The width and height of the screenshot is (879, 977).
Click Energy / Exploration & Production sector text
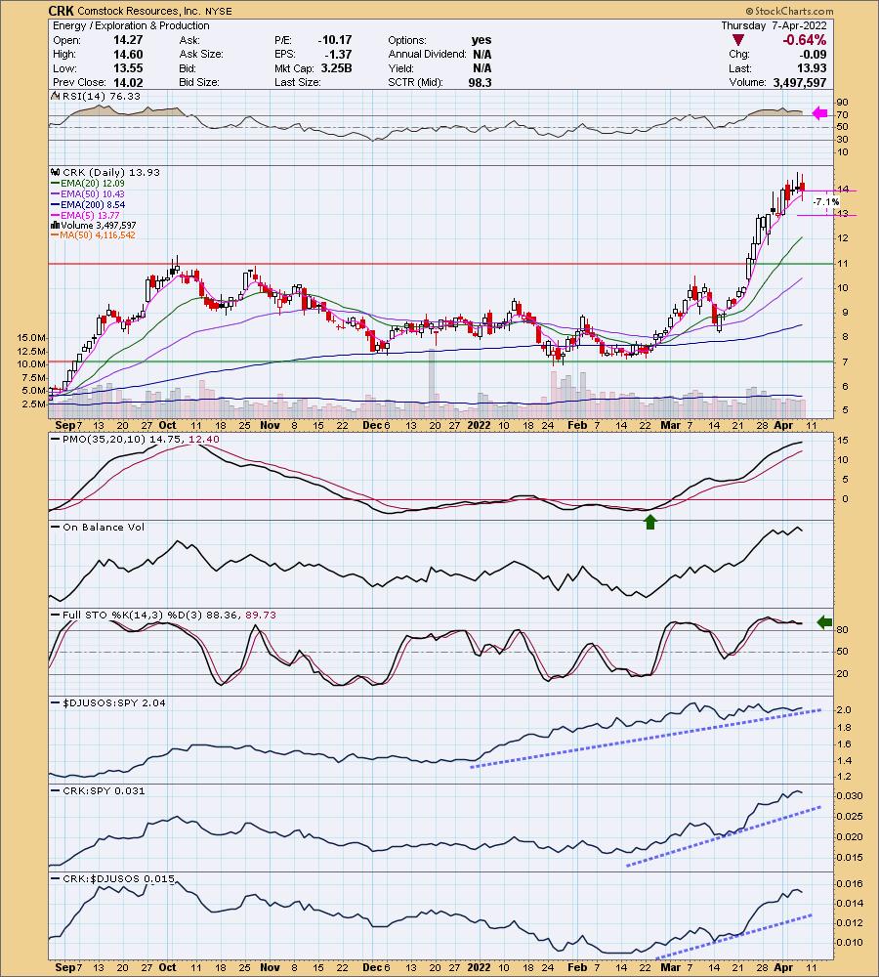pyautogui.click(x=131, y=25)
